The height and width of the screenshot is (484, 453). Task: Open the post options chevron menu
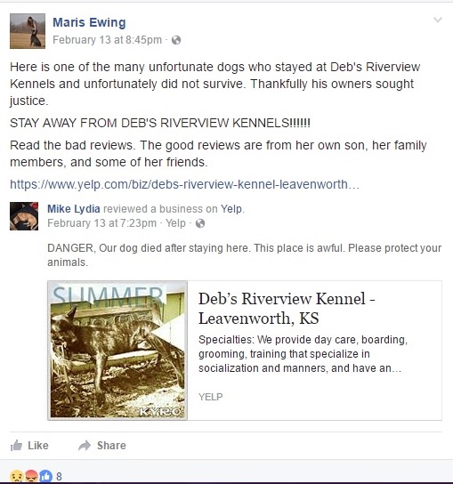point(438,20)
